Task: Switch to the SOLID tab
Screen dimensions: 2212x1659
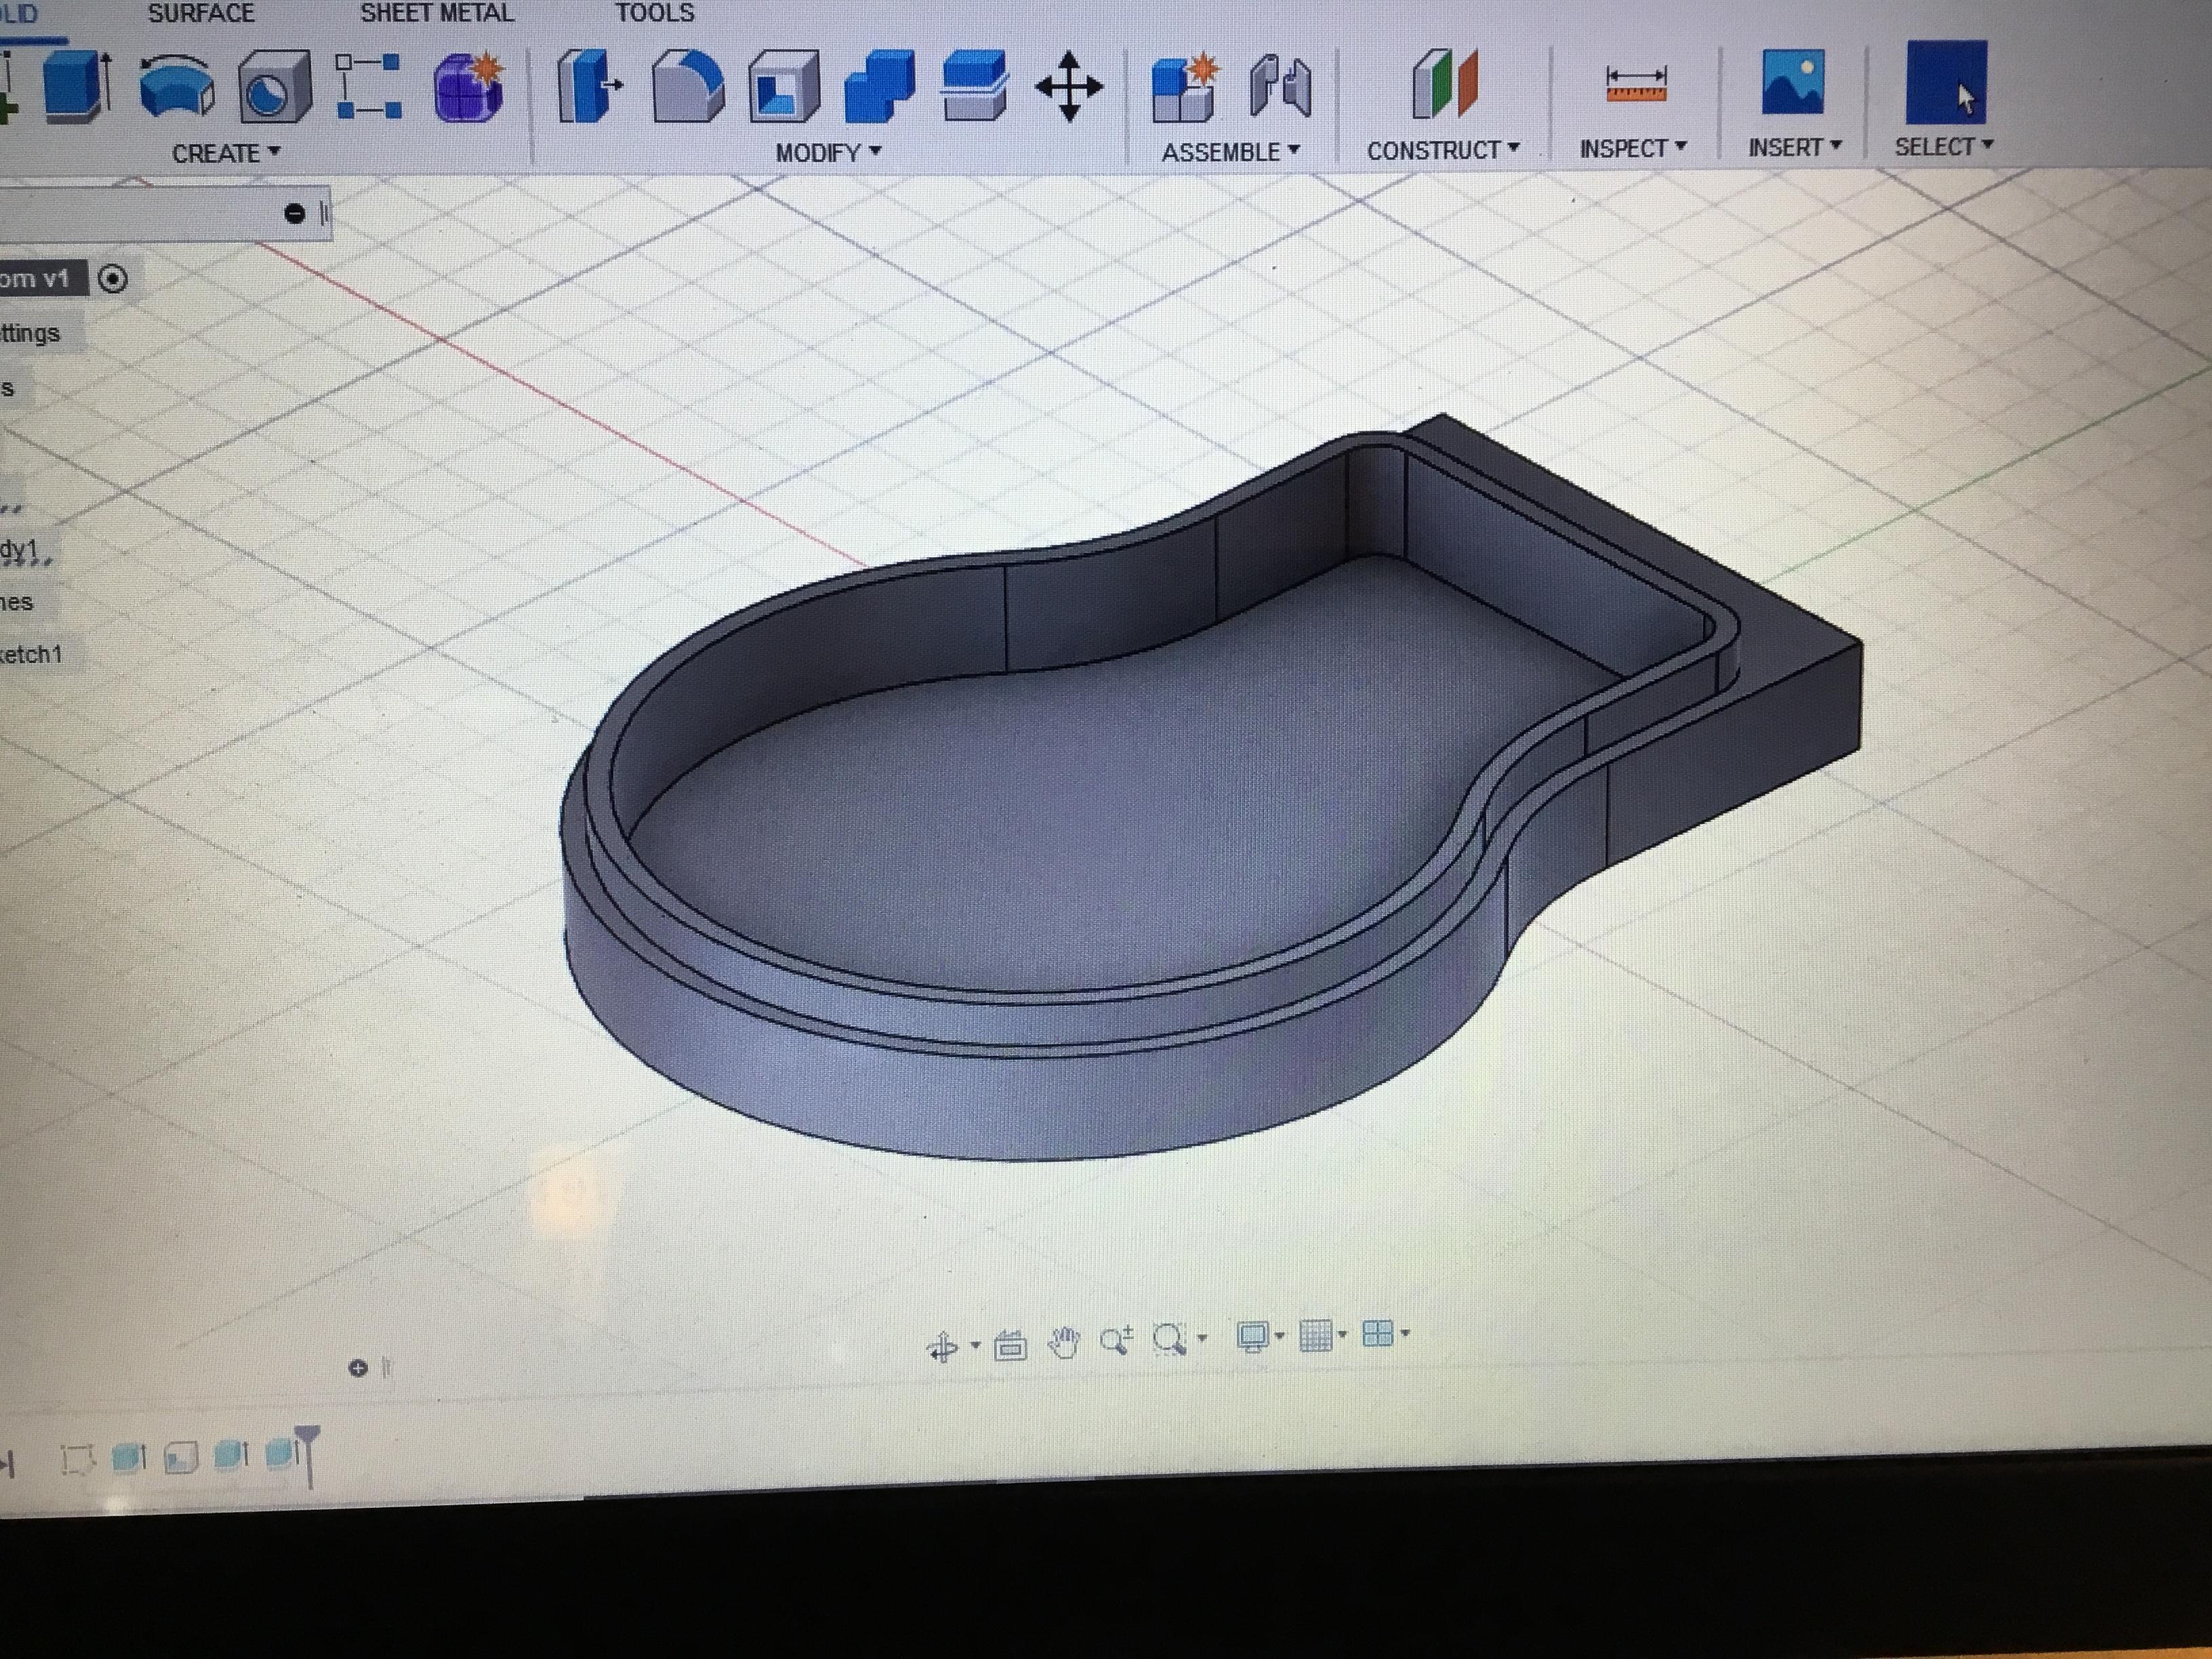Action: pos(19,14)
